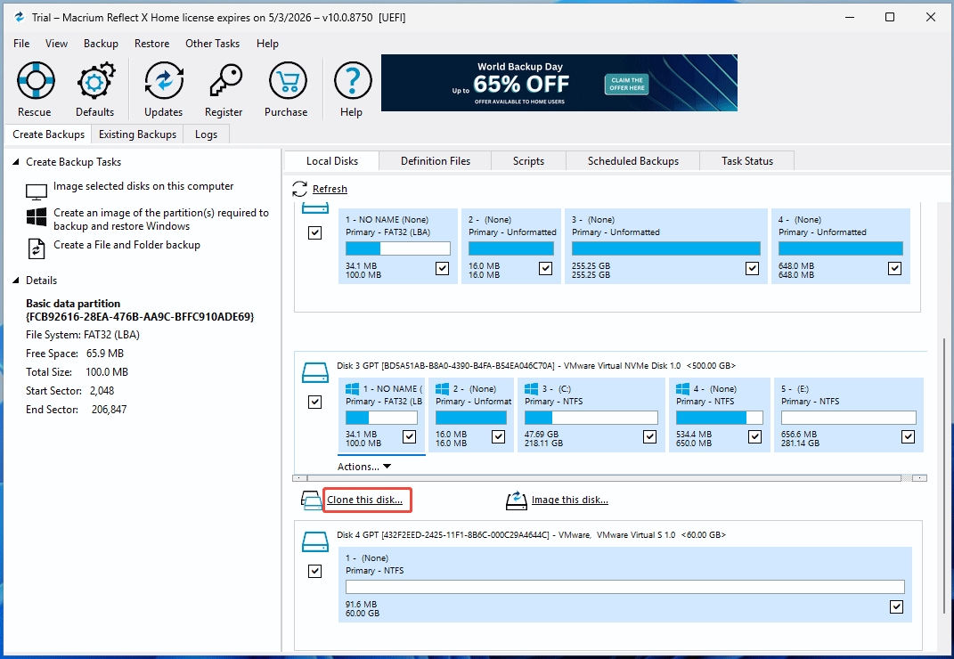Screen dimensions: 954x659
Task: Collapse the Create Backup Tasks section
Action: pyautogui.click(x=16, y=162)
